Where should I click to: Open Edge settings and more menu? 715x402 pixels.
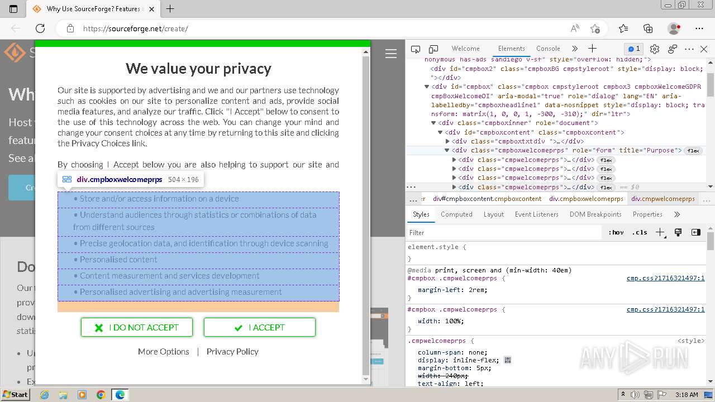click(699, 28)
